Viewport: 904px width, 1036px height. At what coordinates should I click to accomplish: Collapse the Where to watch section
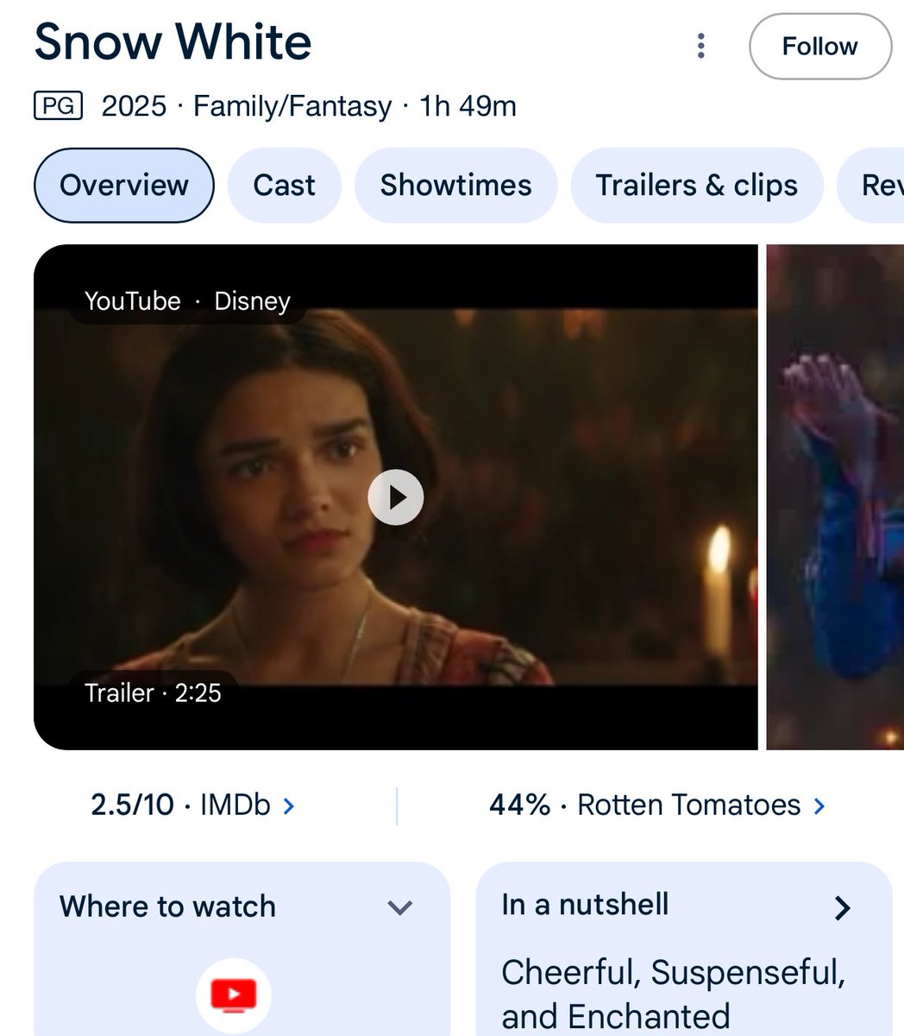point(399,907)
